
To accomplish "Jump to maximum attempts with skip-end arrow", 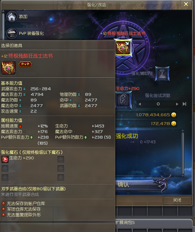I will (x=184, y=104).
